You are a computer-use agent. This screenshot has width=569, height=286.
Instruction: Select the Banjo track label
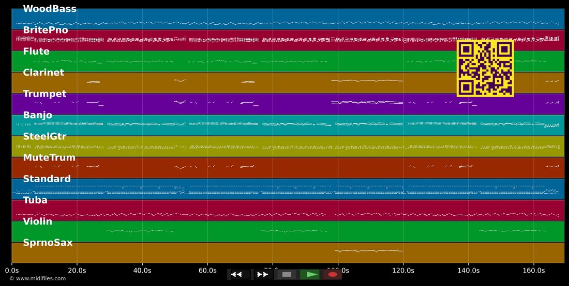pyautogui.click(x=37, y=115)
